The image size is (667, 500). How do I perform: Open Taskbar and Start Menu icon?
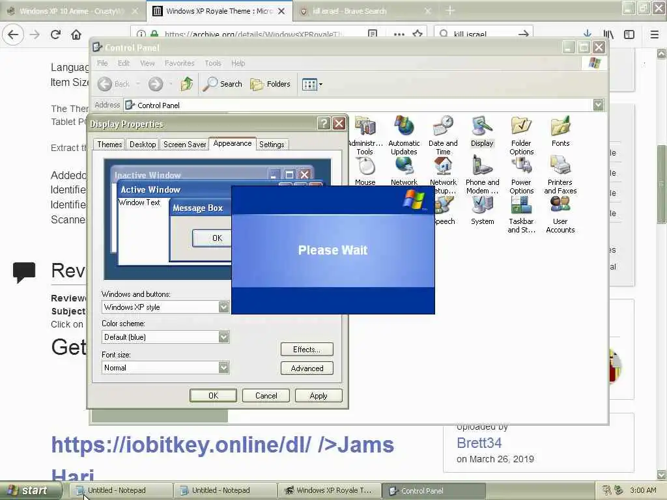521,215
